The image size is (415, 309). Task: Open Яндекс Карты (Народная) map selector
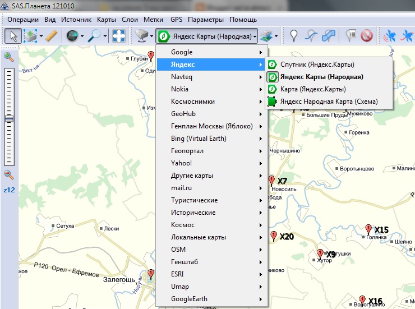click(206, 36)
